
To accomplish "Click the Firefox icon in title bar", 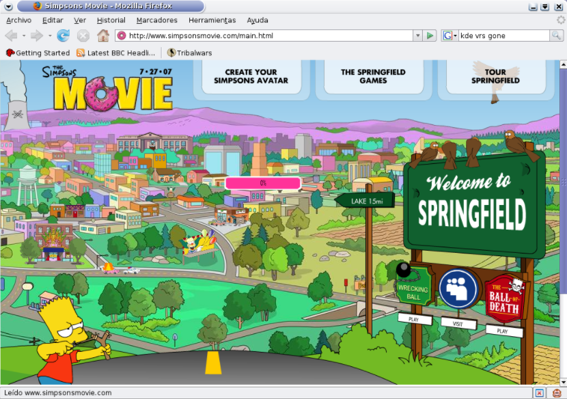I will click(x=37, y=5).
